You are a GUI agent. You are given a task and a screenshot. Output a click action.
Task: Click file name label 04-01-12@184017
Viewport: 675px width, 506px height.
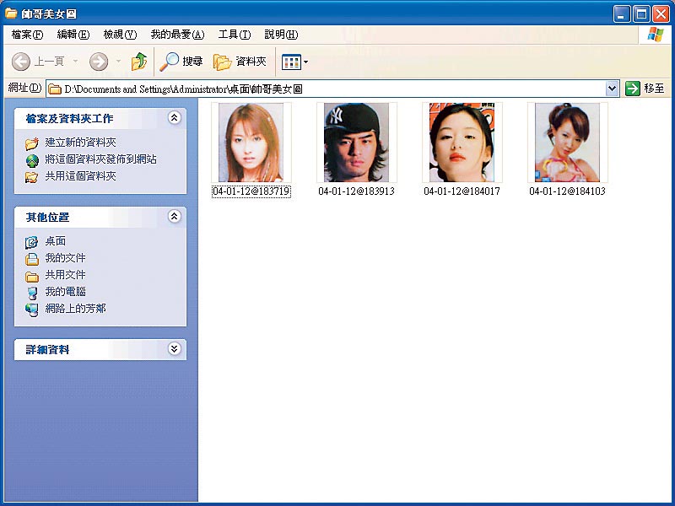pos(462,191)
